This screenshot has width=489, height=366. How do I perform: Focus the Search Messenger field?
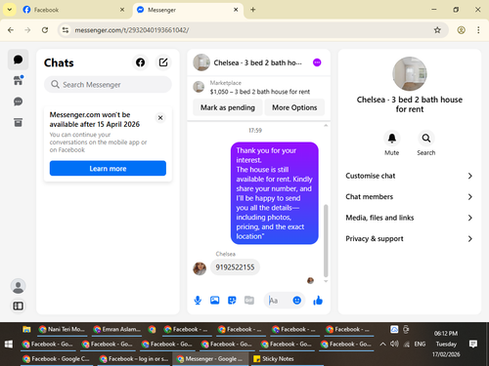tap(108, 85)
